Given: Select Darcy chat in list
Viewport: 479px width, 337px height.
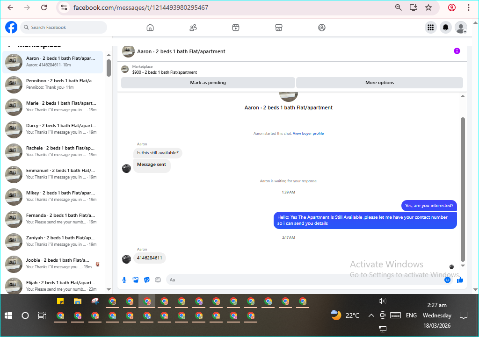Looking at the screenshot, I should 53,129.
